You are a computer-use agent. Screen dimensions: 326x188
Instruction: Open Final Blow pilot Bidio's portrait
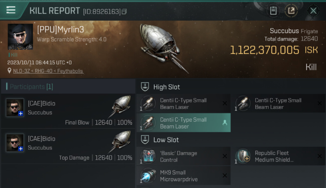15,108
